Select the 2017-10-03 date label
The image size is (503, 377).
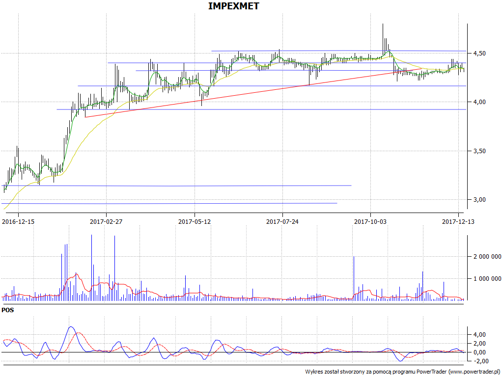(370, 221)
